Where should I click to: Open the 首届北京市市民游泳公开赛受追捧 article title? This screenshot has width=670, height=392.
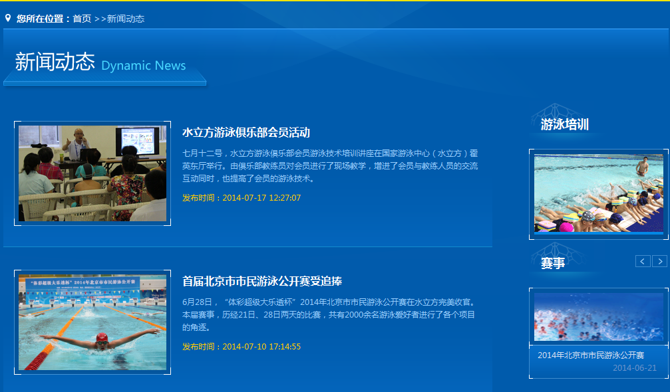click(x=262, y=281)
